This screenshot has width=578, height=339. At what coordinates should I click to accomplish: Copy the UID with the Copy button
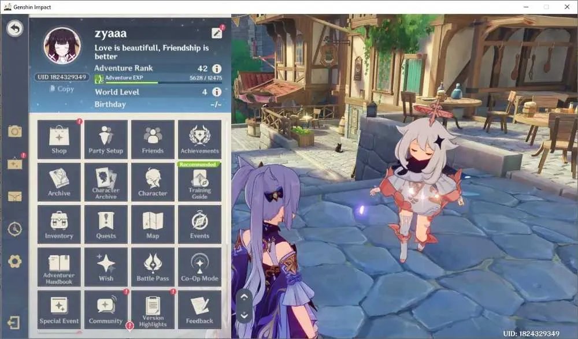62,89
